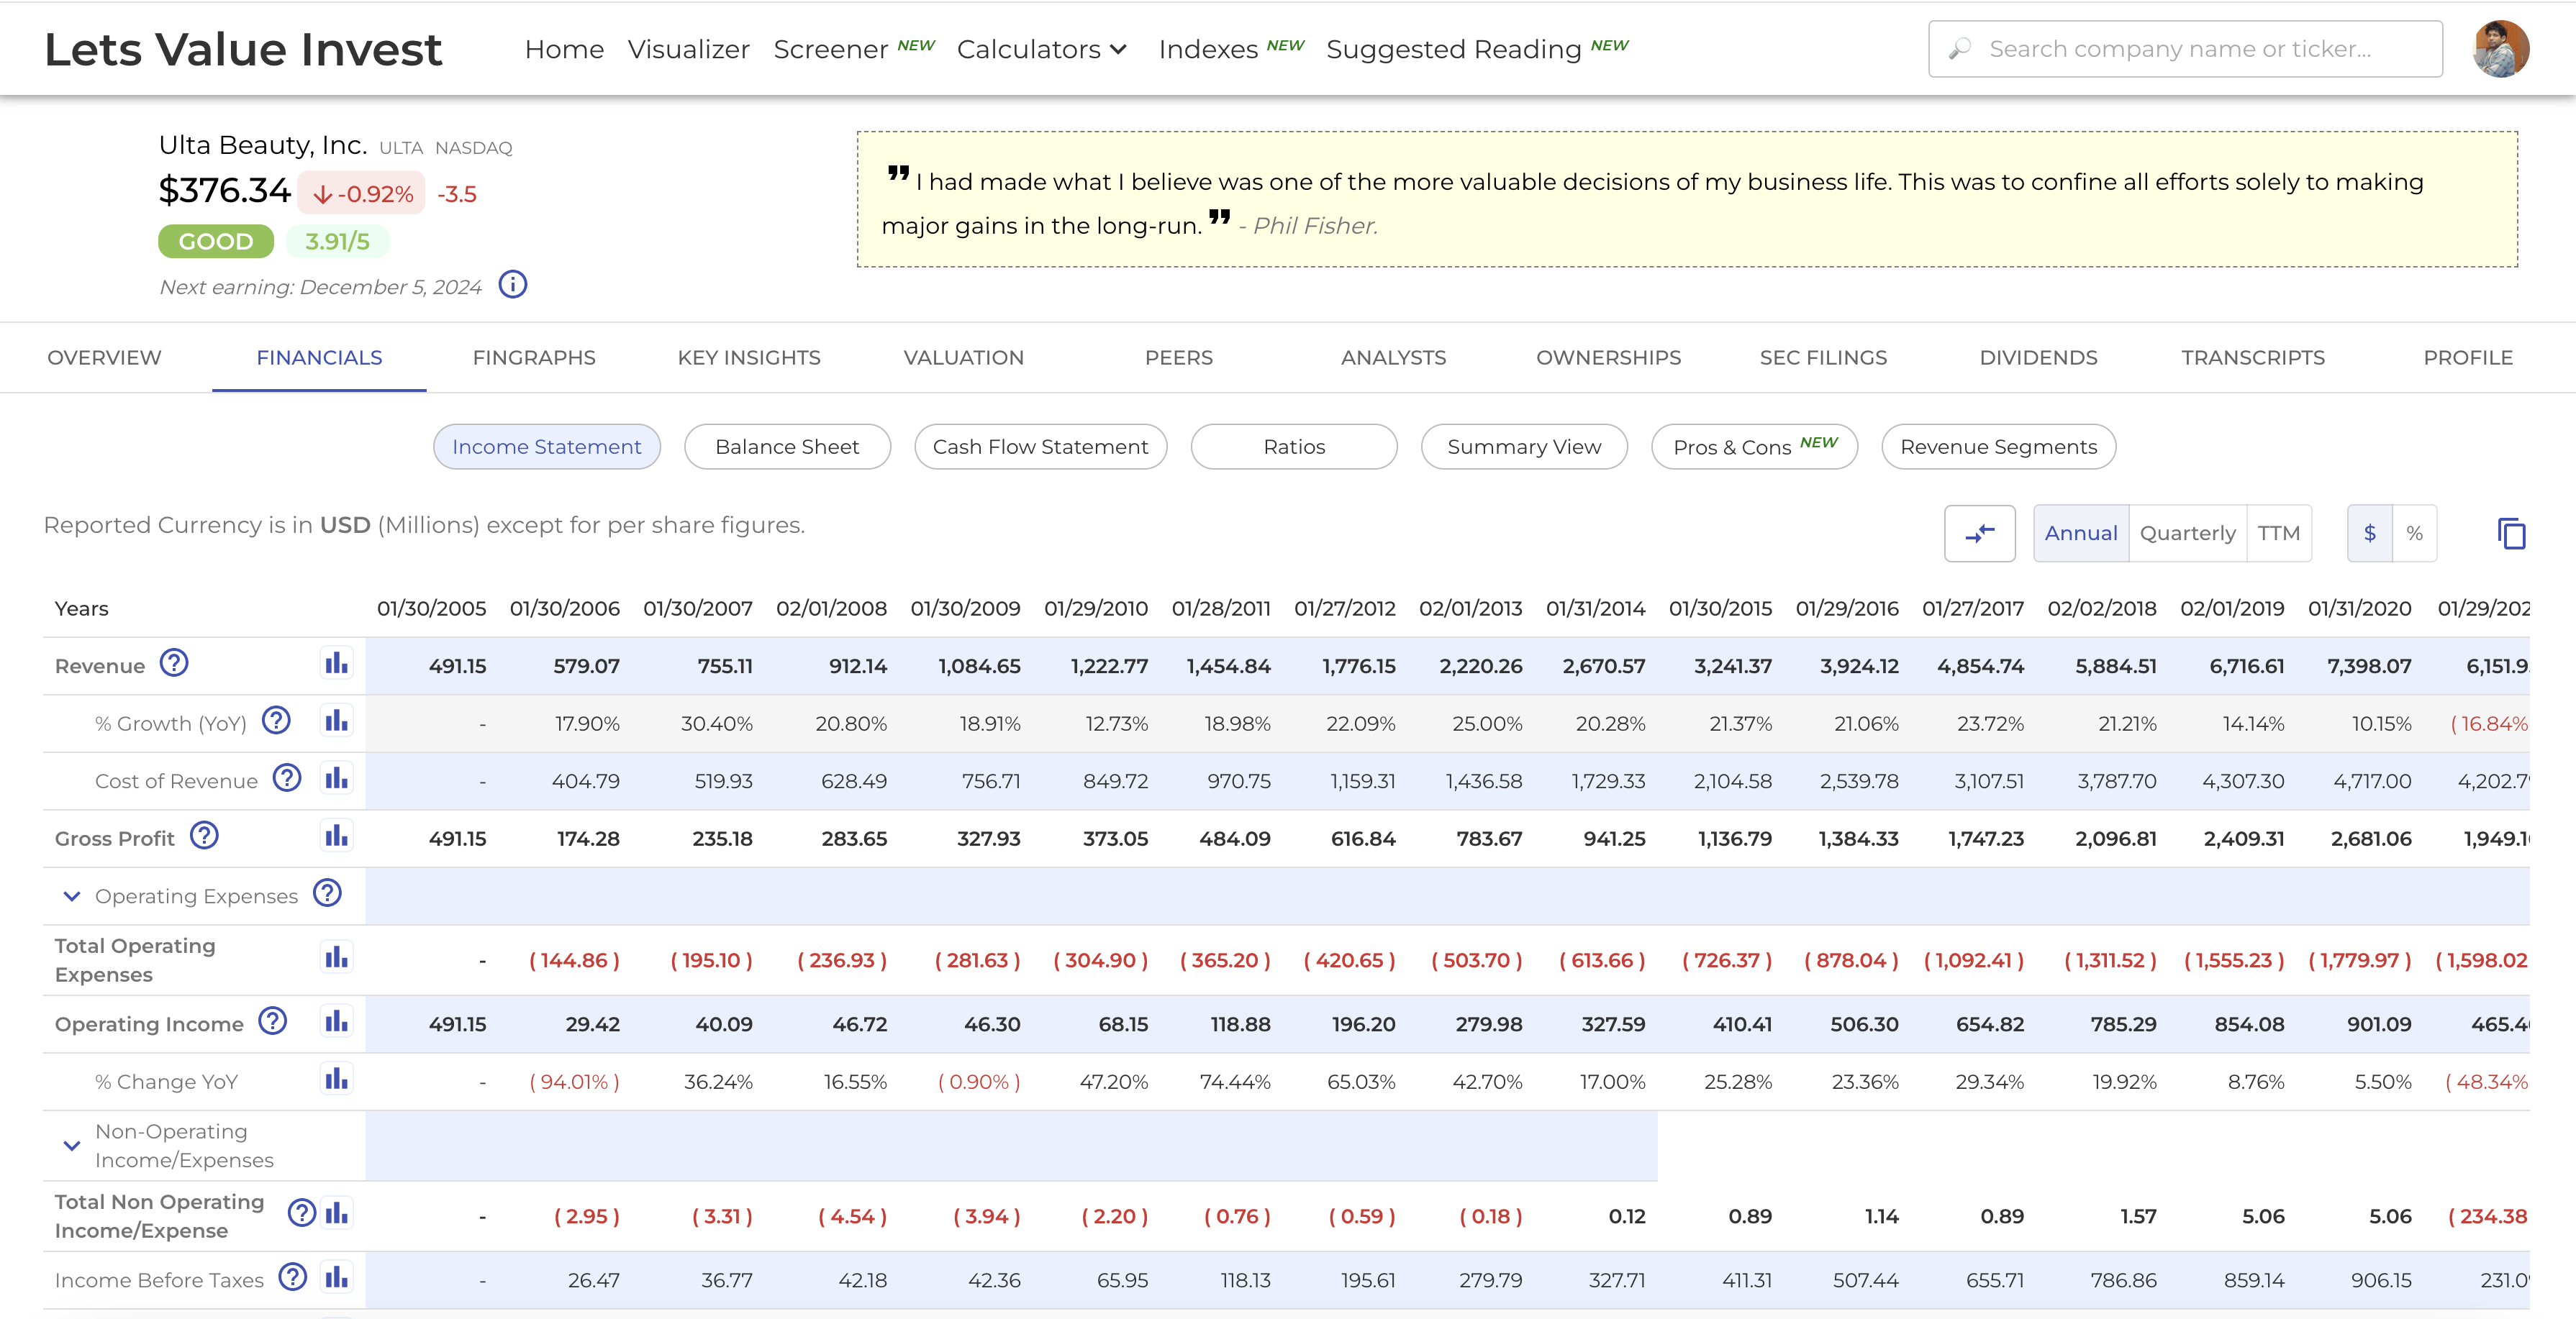The height and width of the screenshot is (1319, 2576).
Task: Select Summary View pill
Action: point(1524,447)
